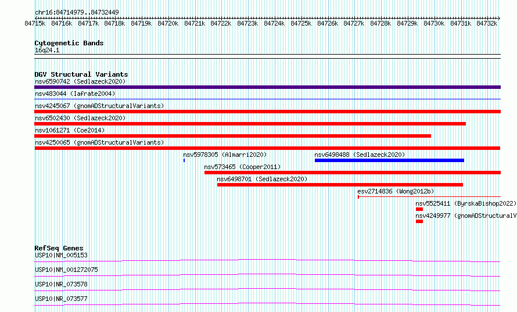
Task: Open USP10|NM_005153 transcript label
Action: click(x=61, y=255)
